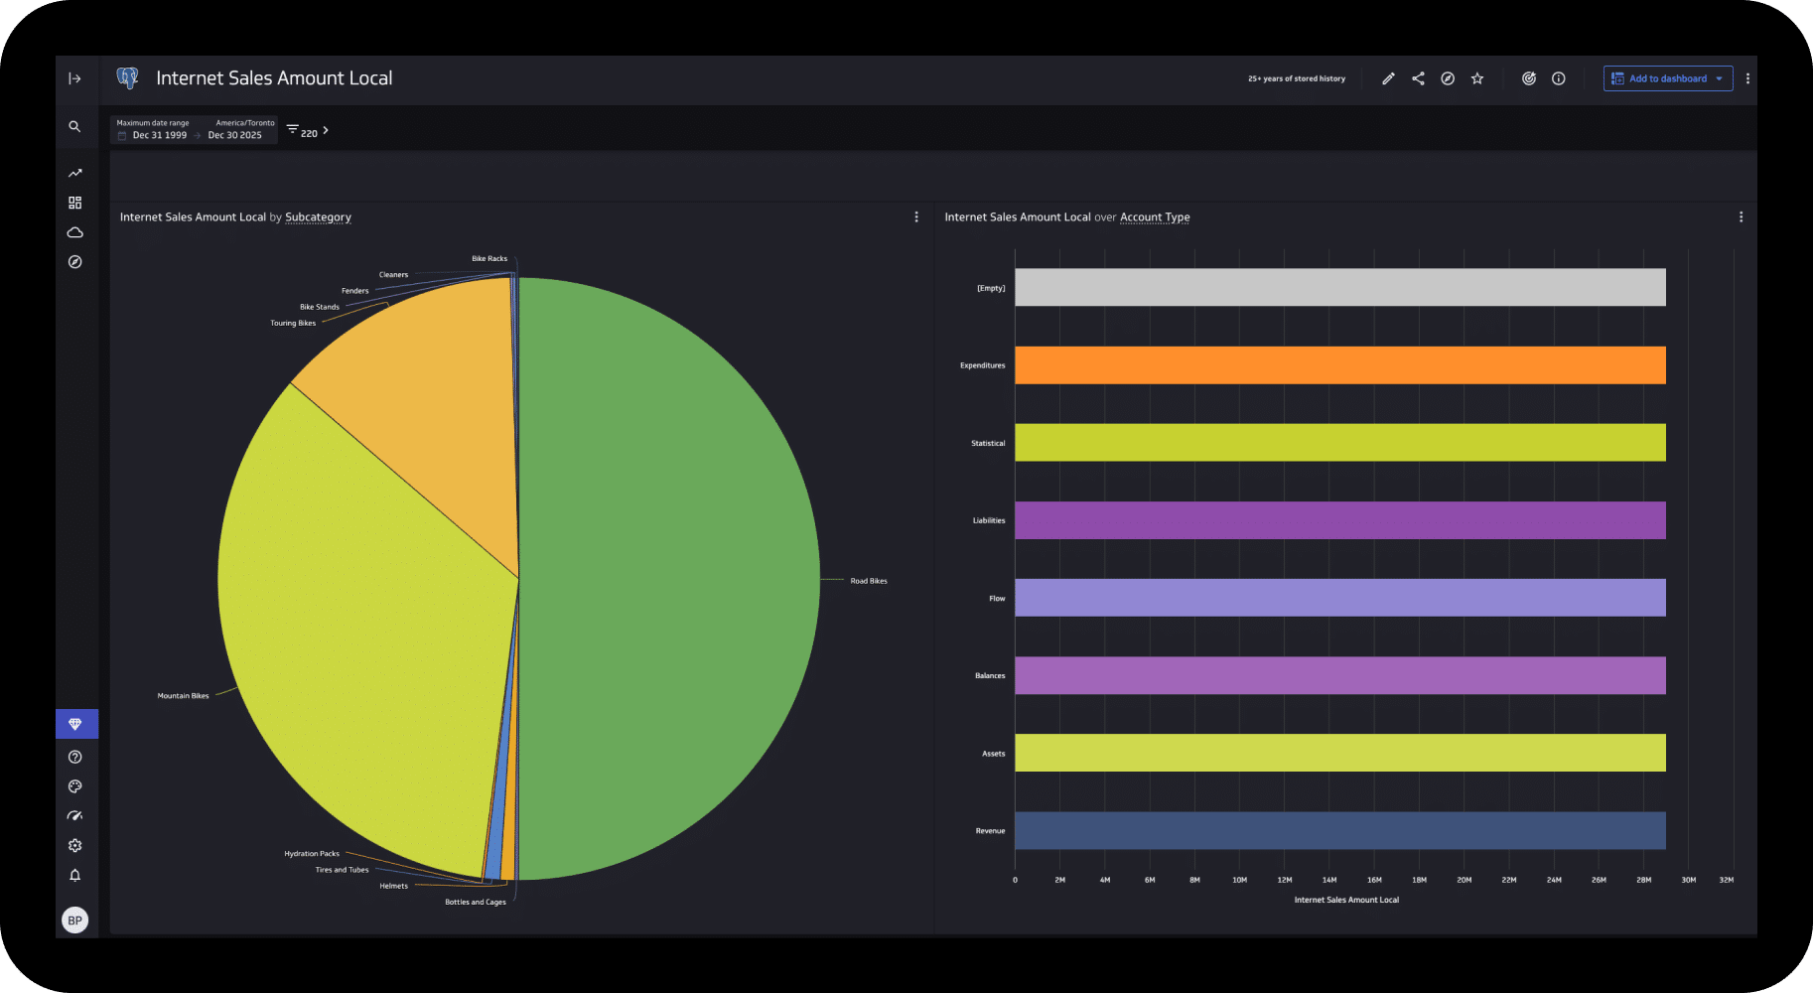Open the compass explore icon in sidebar
The image size is (1813, 993).
point(74,262)
